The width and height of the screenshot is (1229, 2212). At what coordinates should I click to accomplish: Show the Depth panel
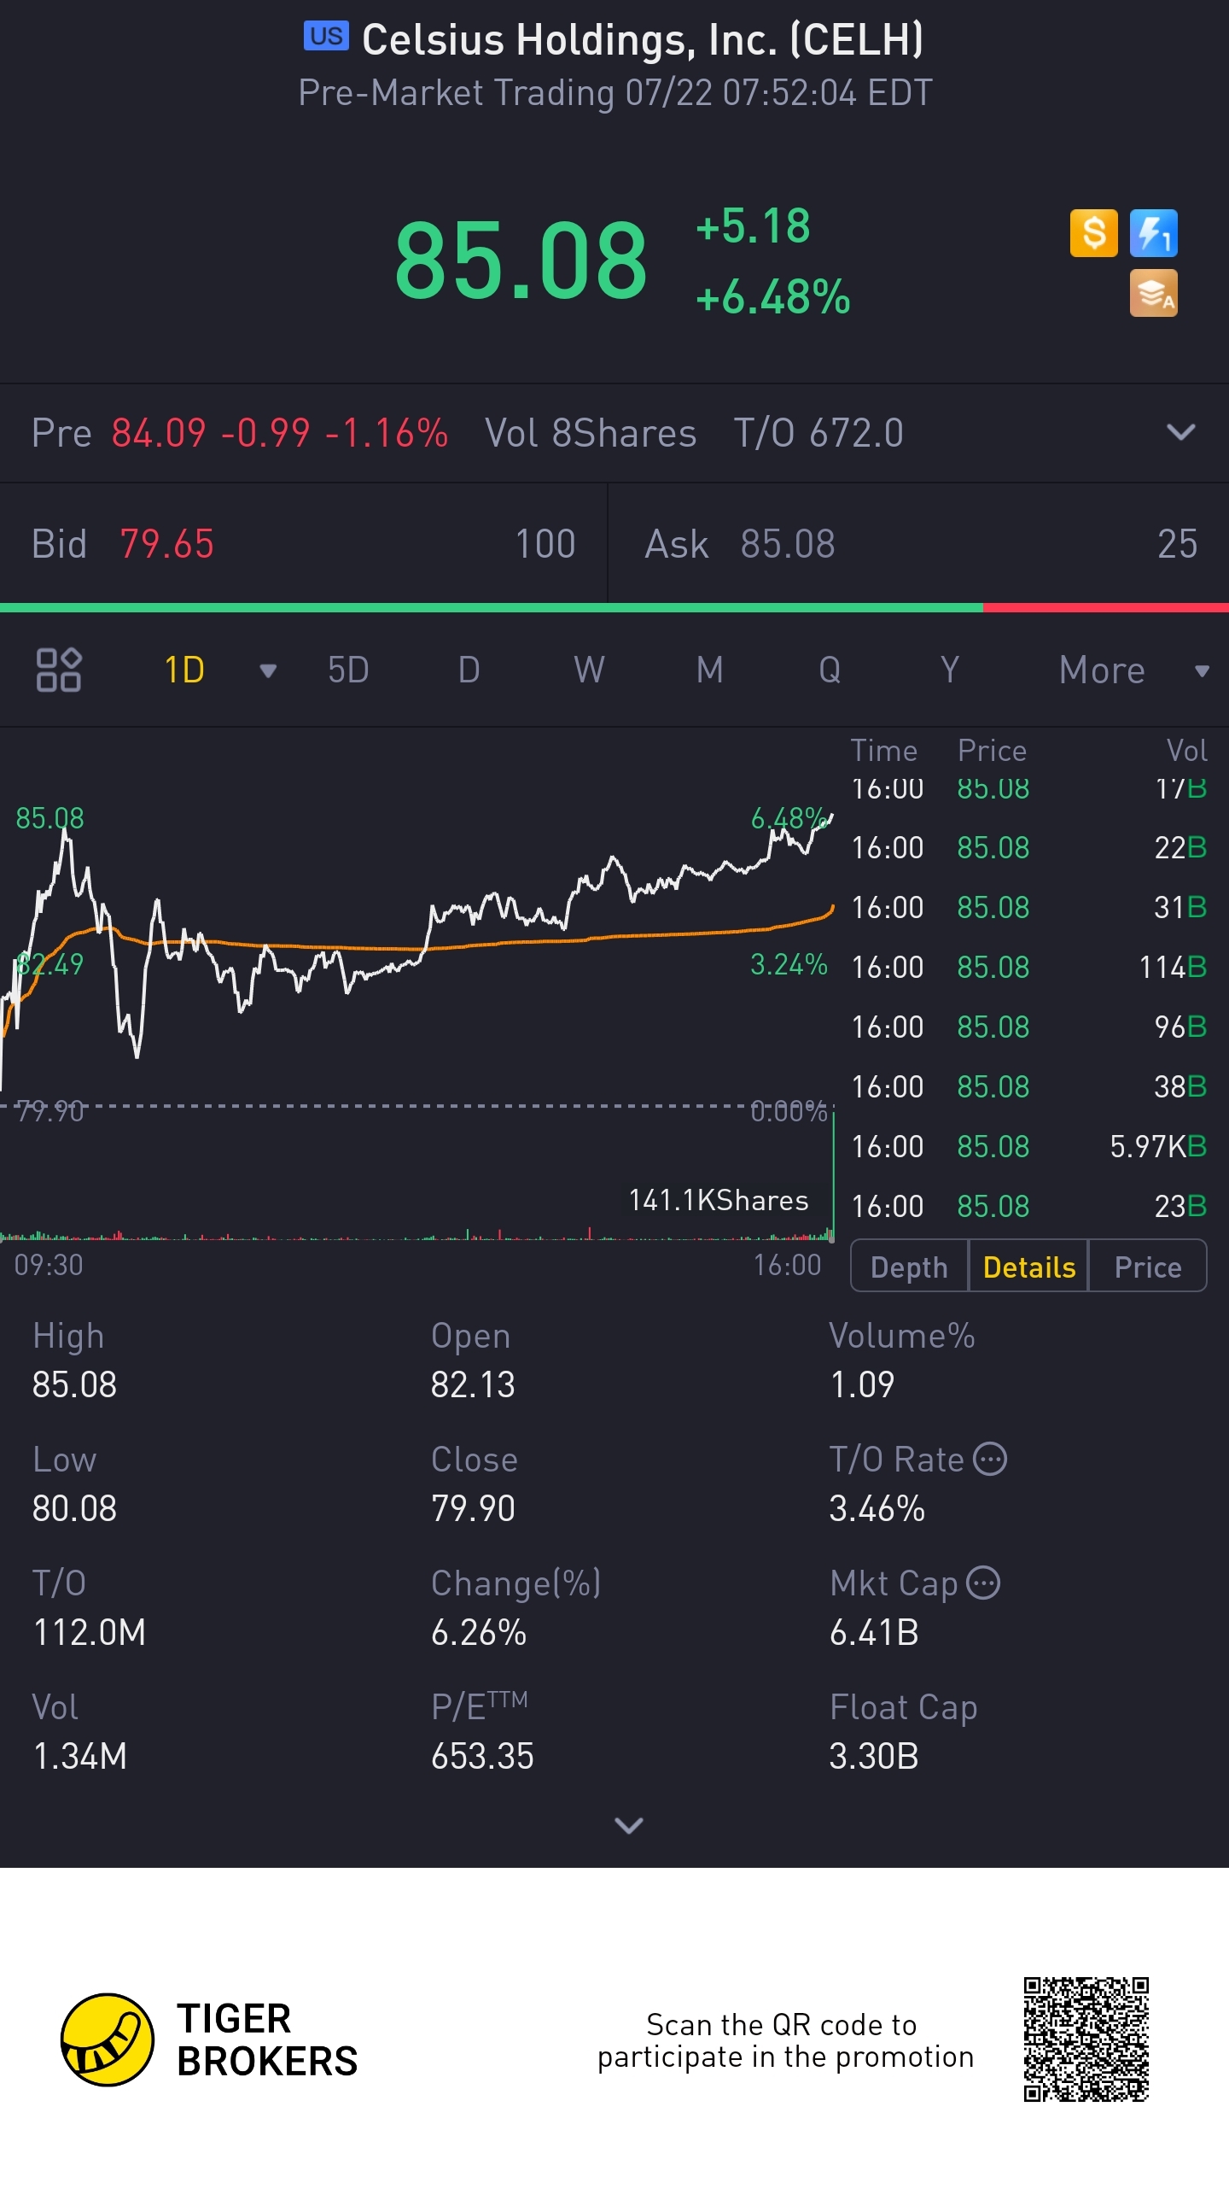(x=909, y=1267)
